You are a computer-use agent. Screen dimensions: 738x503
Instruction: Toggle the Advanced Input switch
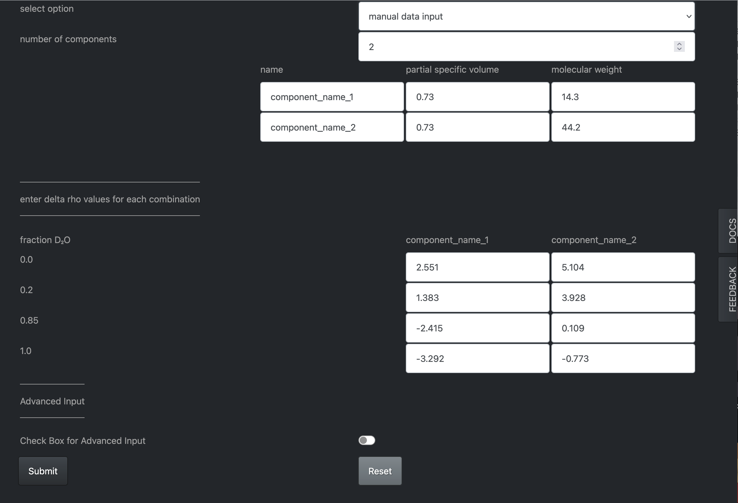pos(367,440)
